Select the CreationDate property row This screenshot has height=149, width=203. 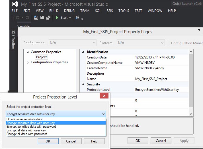point(137,57)
